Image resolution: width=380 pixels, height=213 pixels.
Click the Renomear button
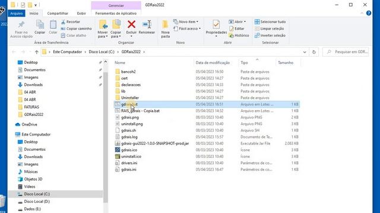pos(147,27)
